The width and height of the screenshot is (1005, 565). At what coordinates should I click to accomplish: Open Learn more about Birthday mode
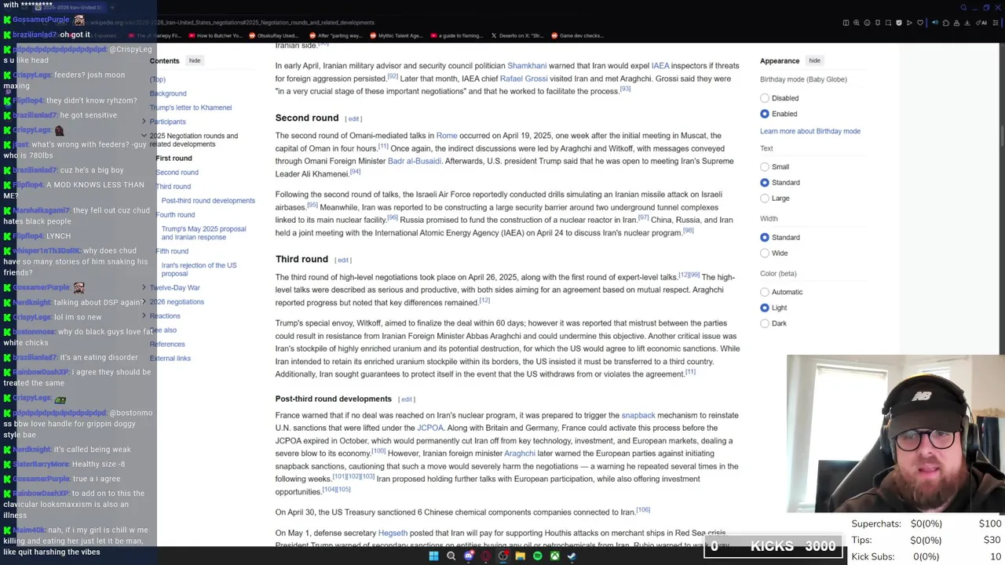[x=809, y=131]
